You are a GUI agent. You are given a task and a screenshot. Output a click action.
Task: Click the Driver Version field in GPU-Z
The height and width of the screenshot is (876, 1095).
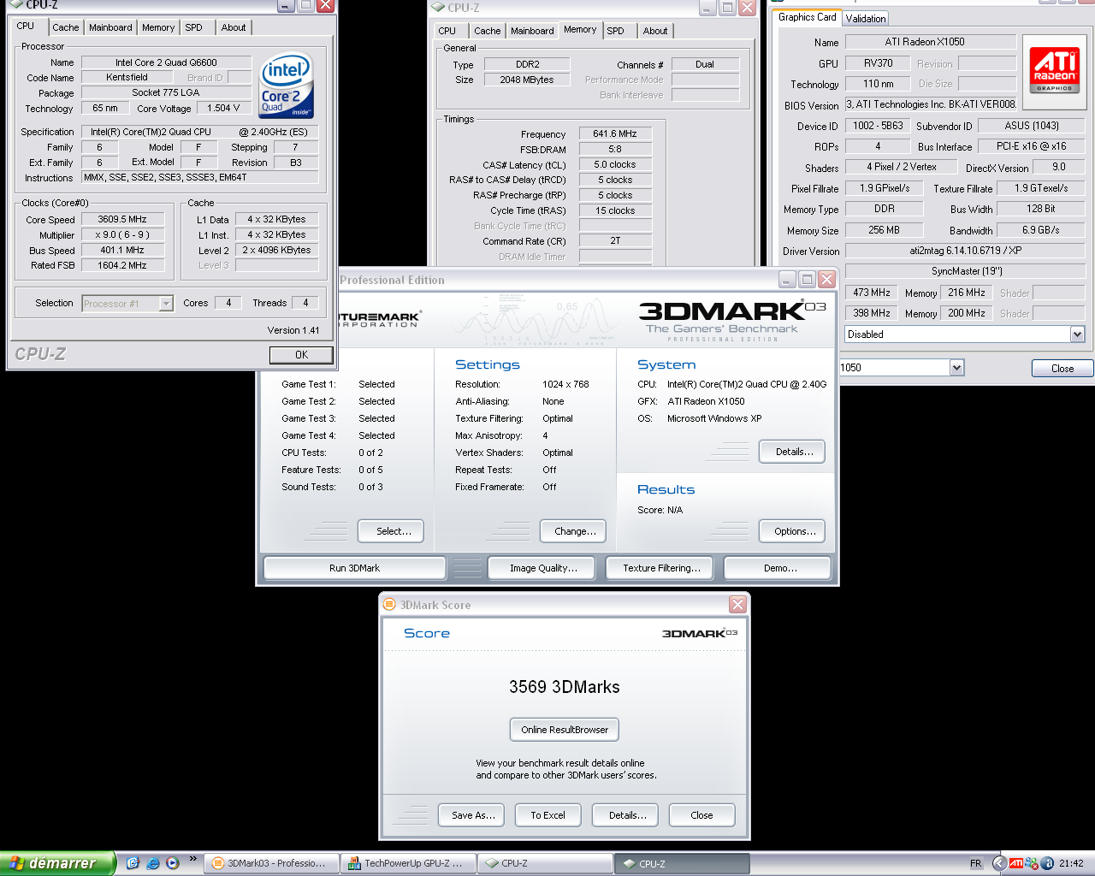(965, 251)
